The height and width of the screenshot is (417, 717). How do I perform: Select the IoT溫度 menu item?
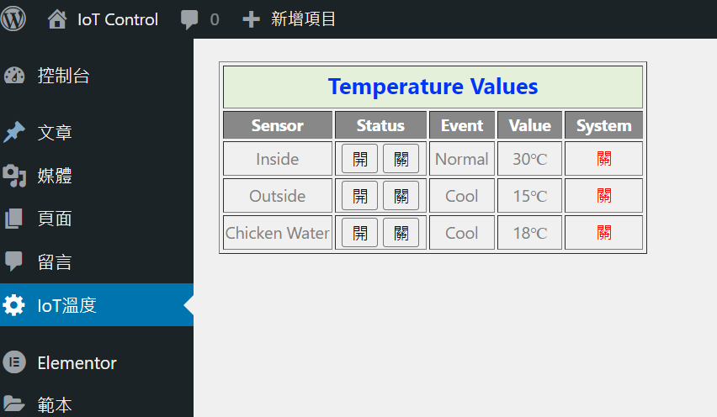(67, 305)
